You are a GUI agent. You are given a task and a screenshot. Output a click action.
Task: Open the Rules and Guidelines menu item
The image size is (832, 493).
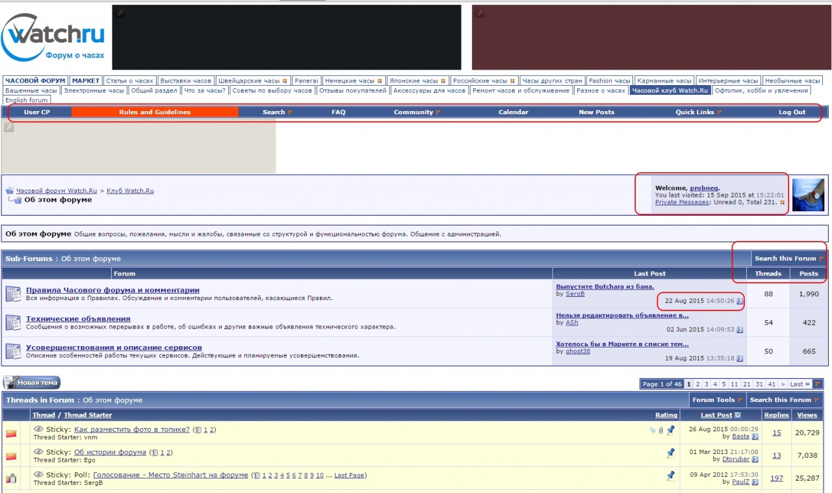[155, 112]
